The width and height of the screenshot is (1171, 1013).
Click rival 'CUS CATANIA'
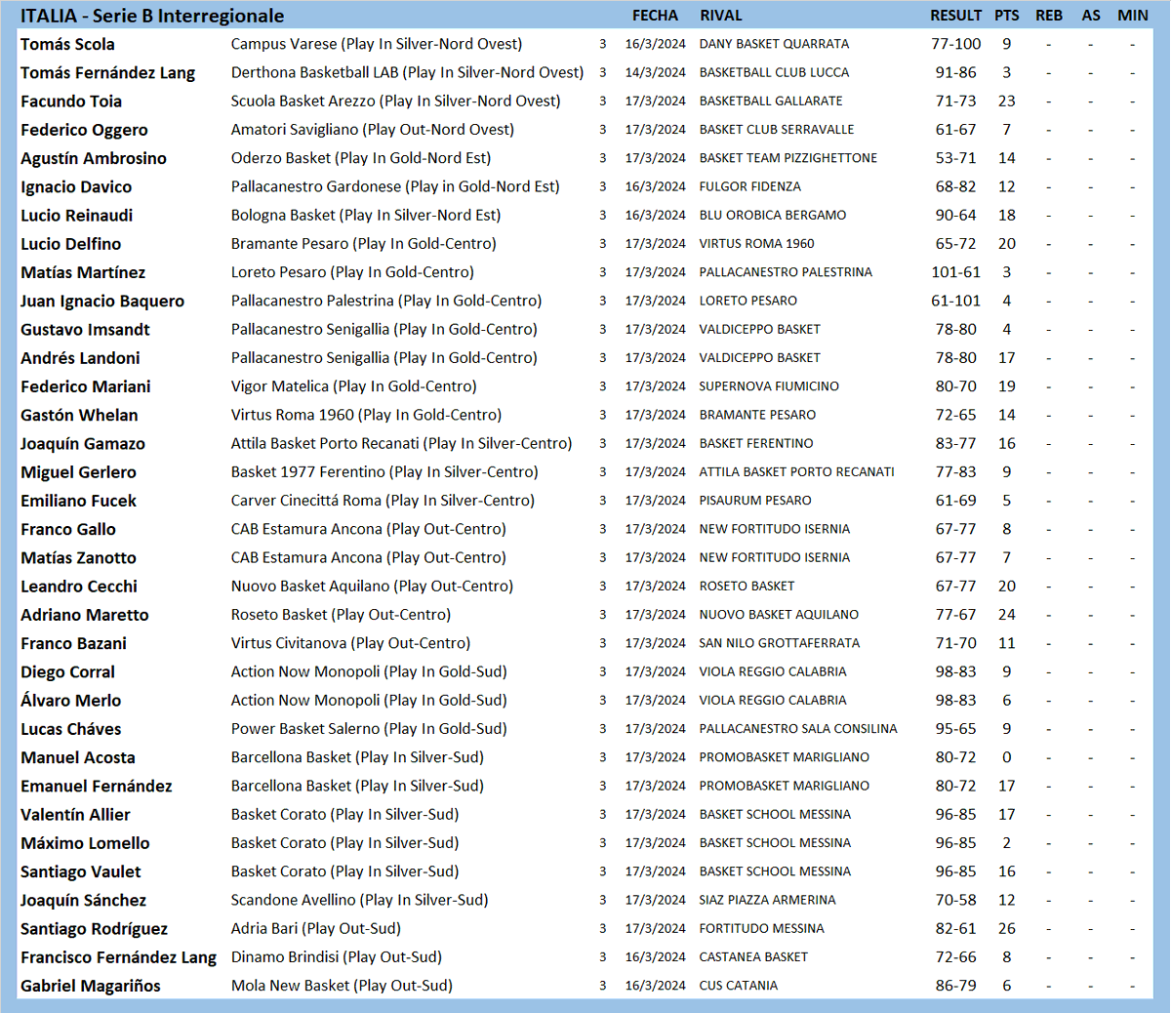point(739,986)
